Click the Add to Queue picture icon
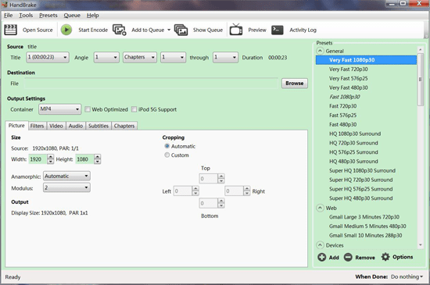The height and width of the screenshot is (285, 430). point(120,30)
